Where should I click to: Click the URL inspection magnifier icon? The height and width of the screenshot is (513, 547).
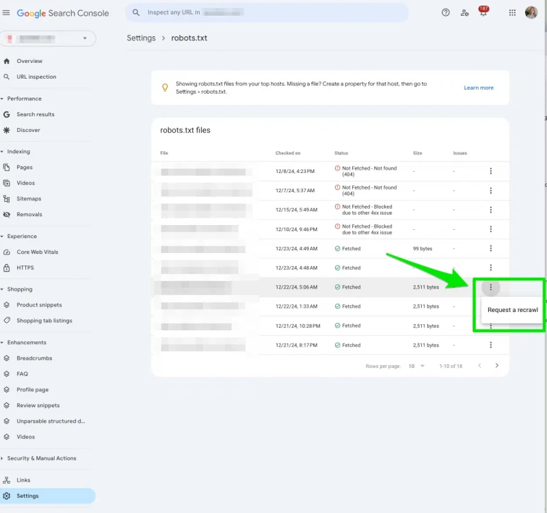[x=7, y=77]
